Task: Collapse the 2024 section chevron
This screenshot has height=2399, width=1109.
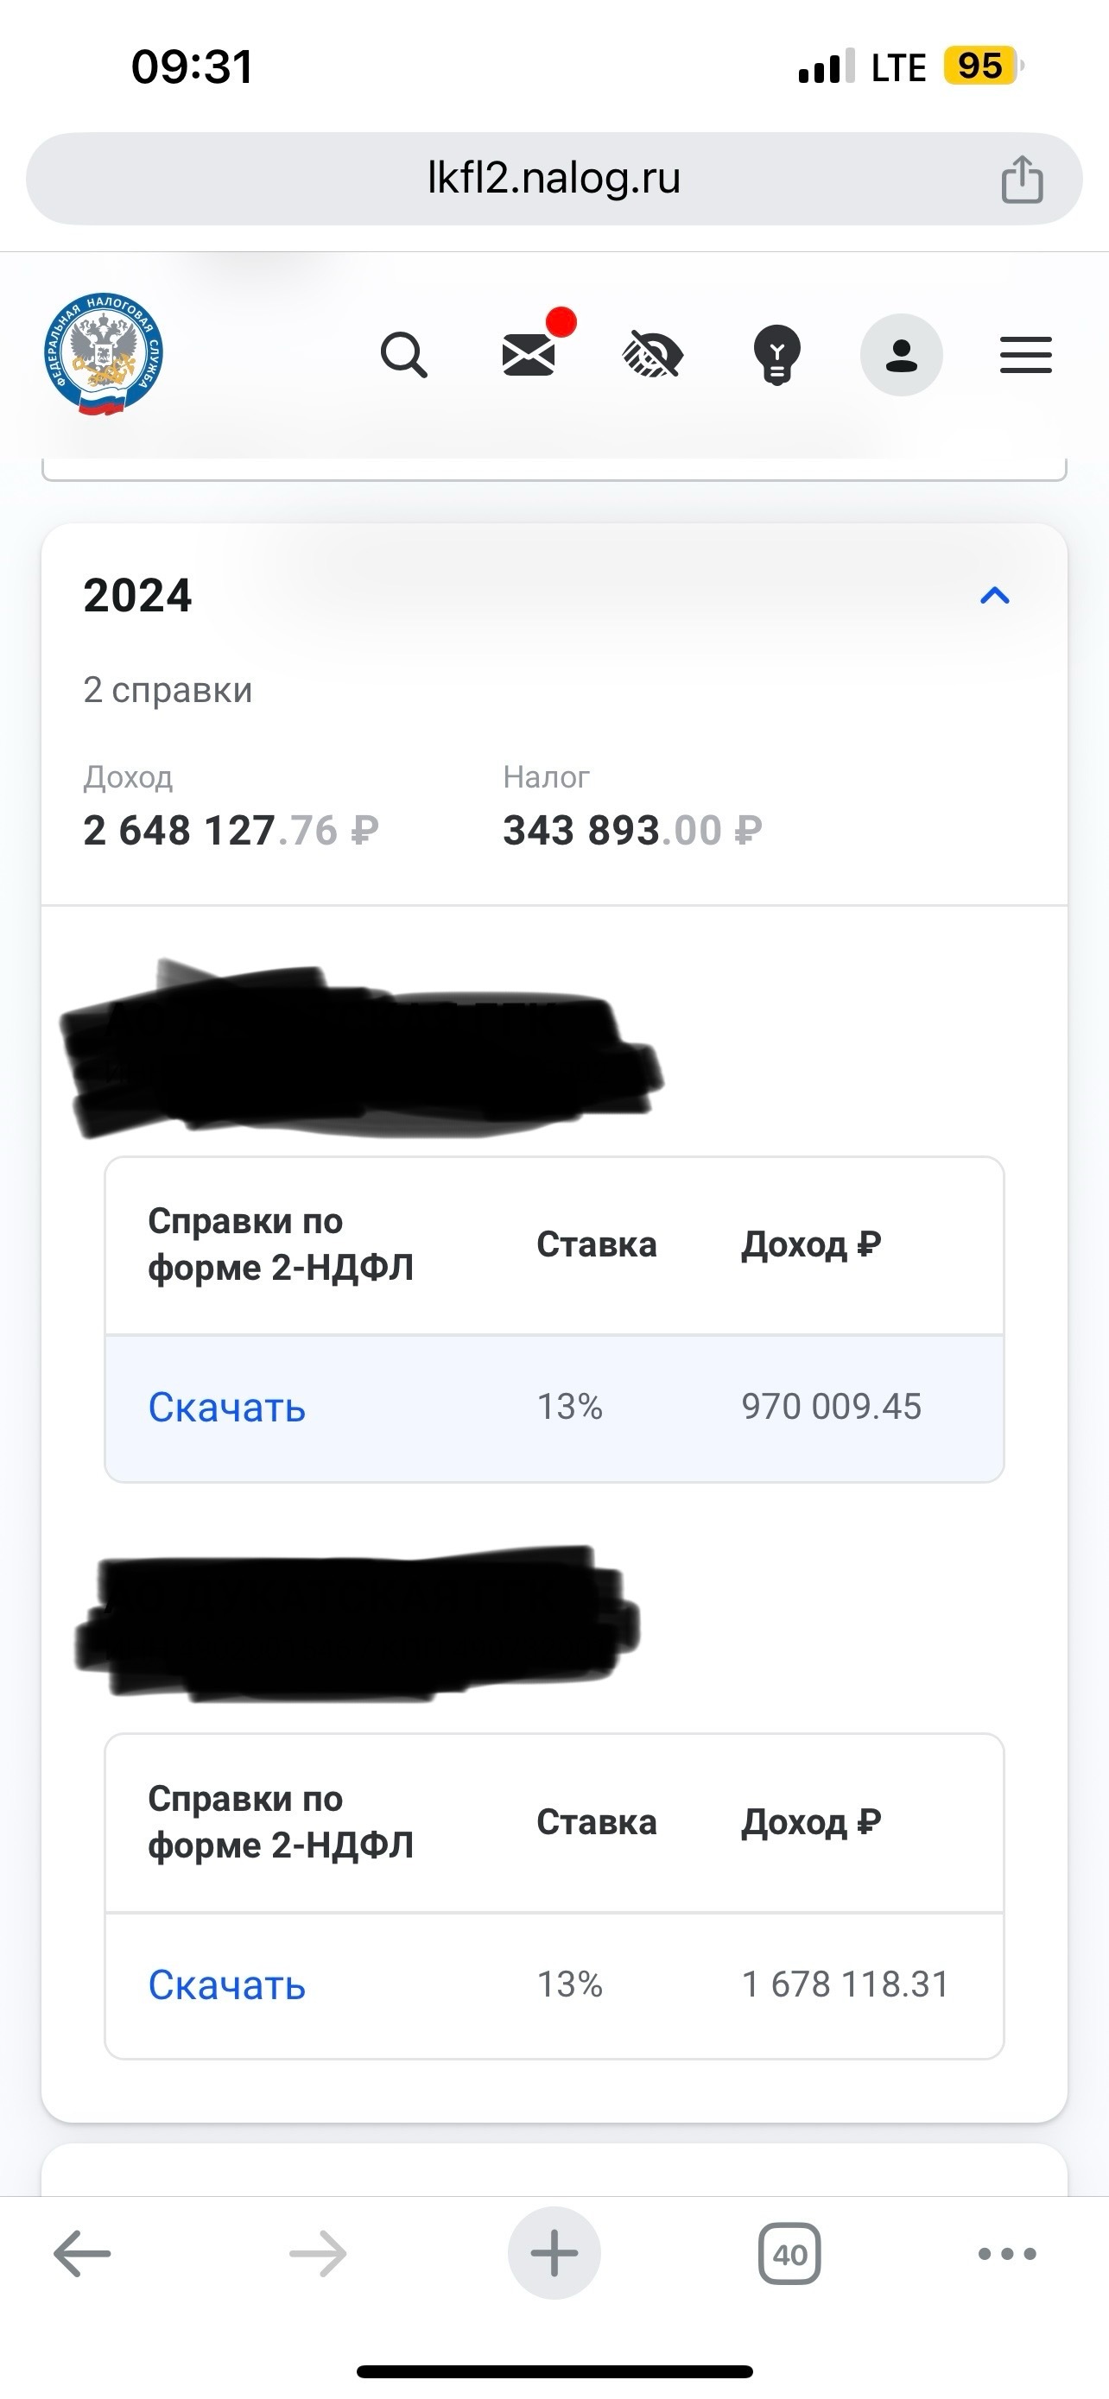Action: point(994,596)
